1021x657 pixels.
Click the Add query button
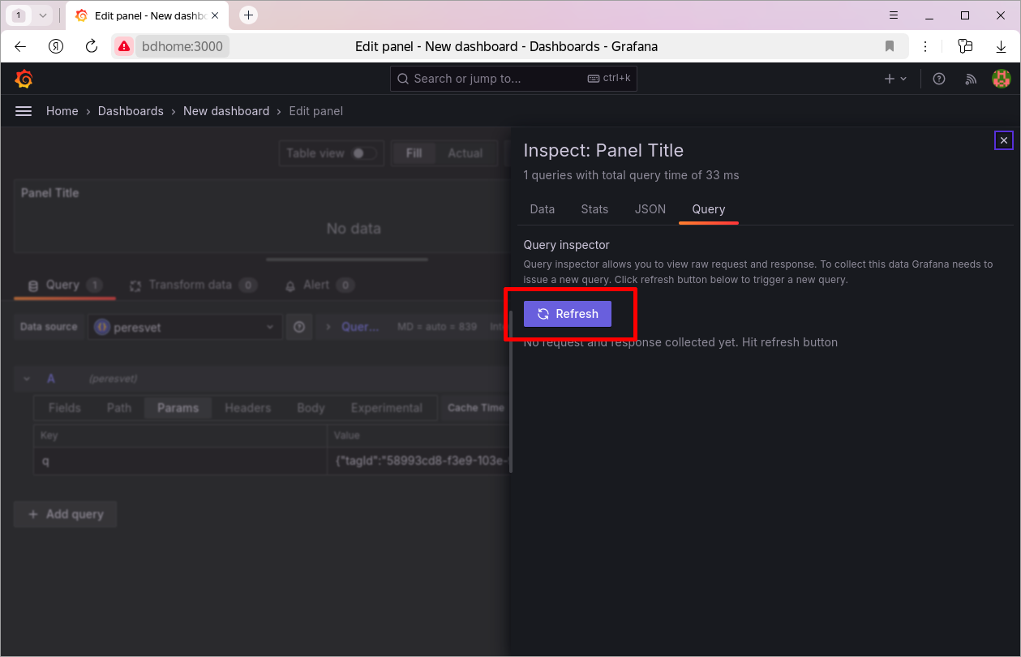click(x=66, y=514)
